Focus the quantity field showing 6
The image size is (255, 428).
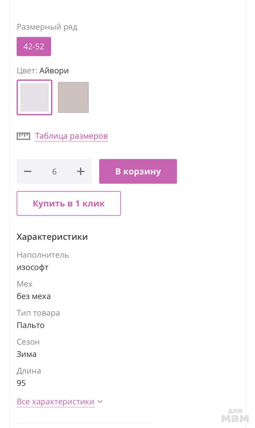click(54, 172)
